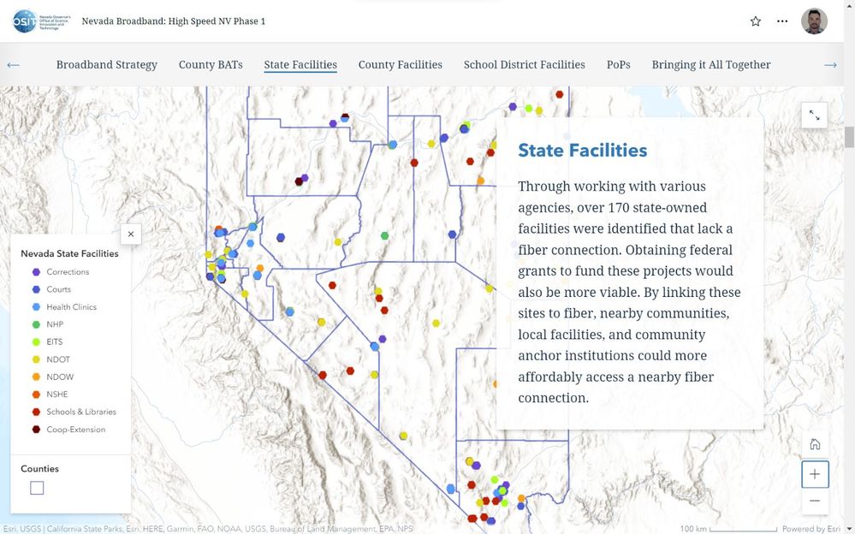Click the NDOW legend symbol

click(x=36, y=377)
